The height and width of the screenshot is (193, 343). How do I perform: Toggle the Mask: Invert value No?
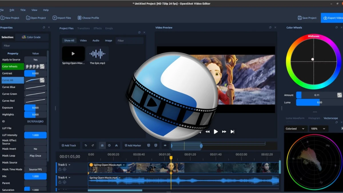[x=35, y=149]
